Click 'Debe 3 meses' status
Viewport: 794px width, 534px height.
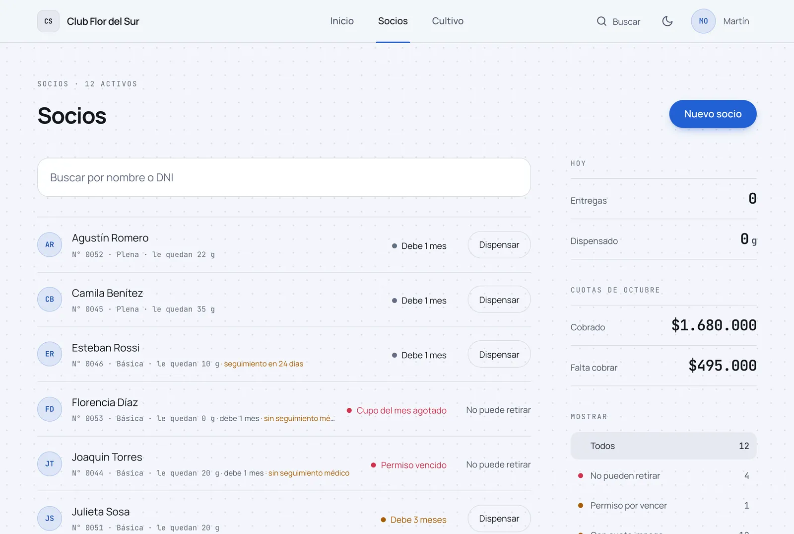pos(413,520)
